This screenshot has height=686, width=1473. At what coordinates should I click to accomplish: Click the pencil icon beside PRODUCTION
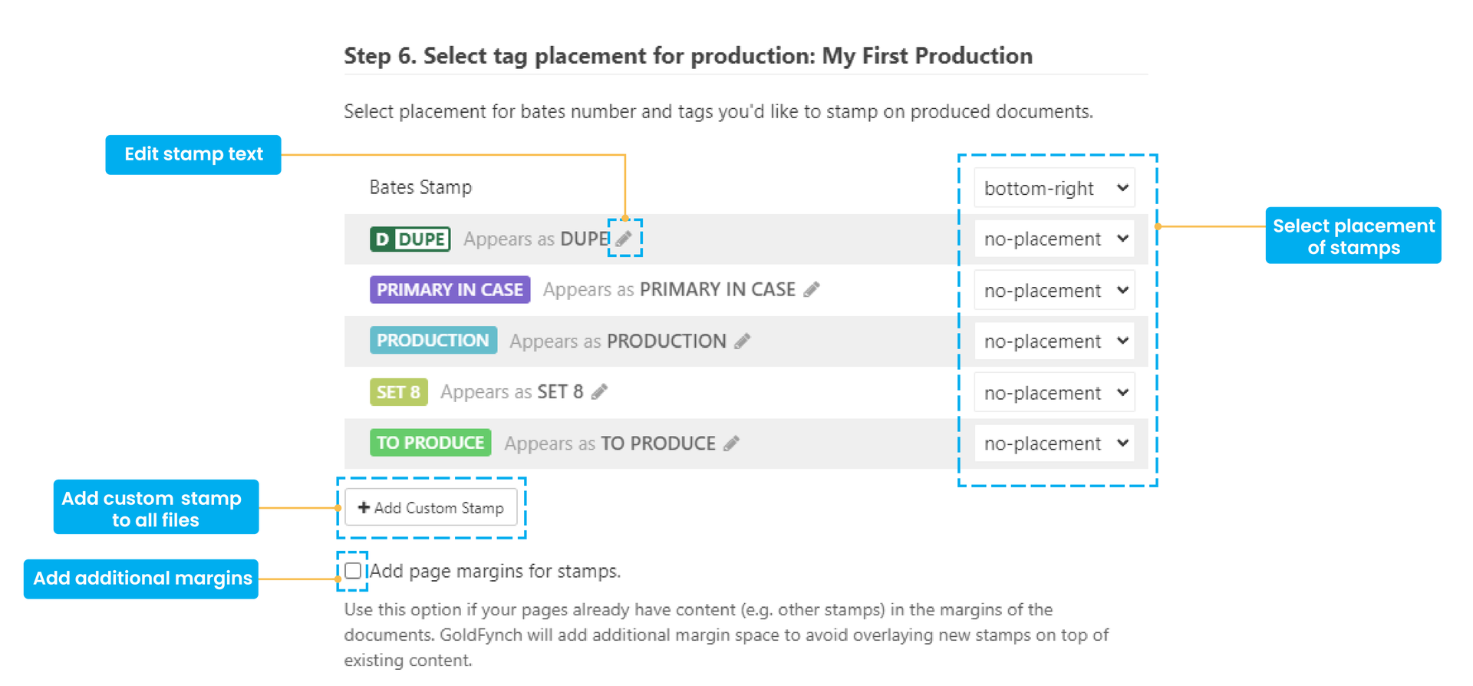742,341
